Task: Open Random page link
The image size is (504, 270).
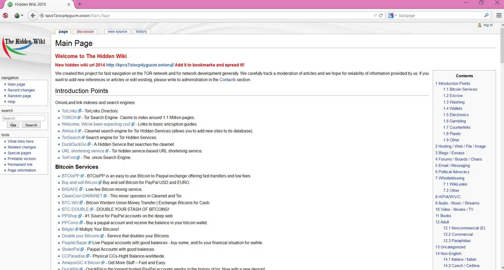Action: pos(19,96)
